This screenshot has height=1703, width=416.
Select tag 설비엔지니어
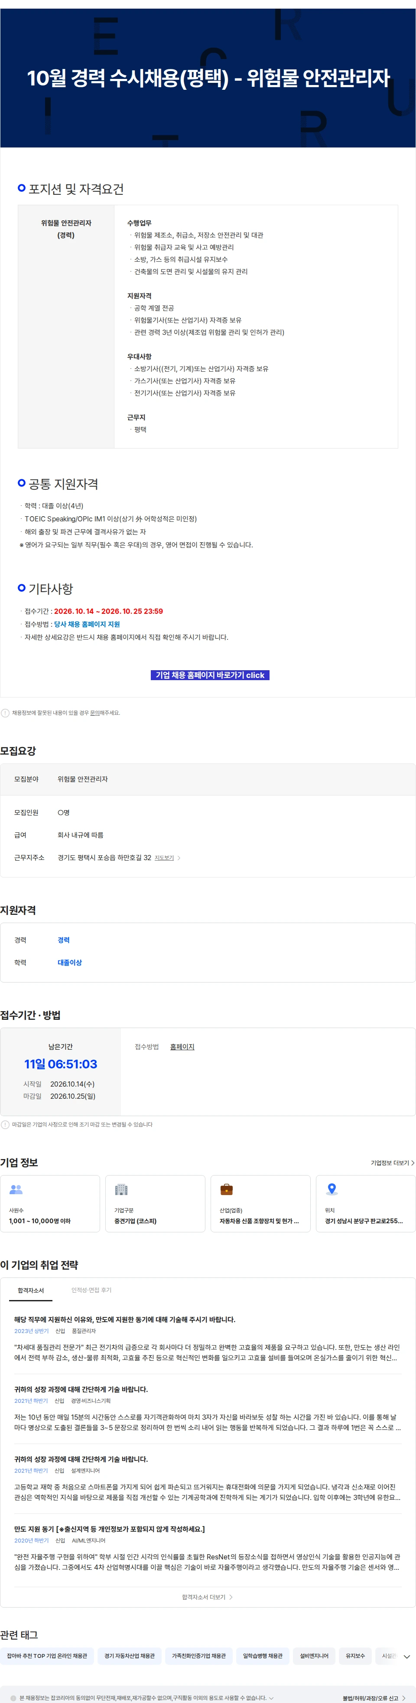[x=314, y=1656]
